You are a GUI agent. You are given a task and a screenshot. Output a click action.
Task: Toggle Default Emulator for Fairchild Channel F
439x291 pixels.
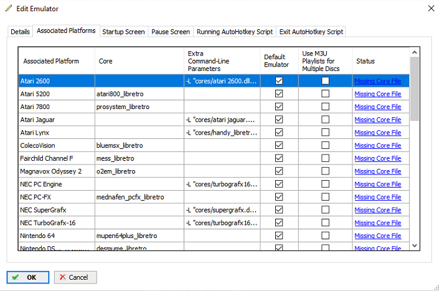pos(279,158)
